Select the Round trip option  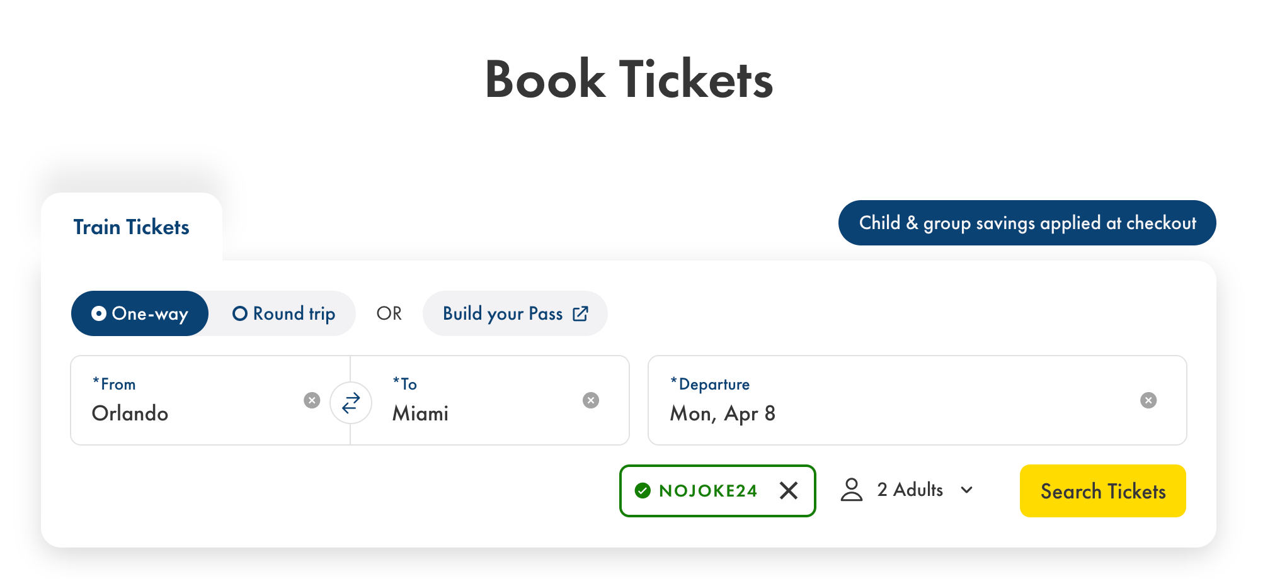pyautogui.click(x=284, y=313)
